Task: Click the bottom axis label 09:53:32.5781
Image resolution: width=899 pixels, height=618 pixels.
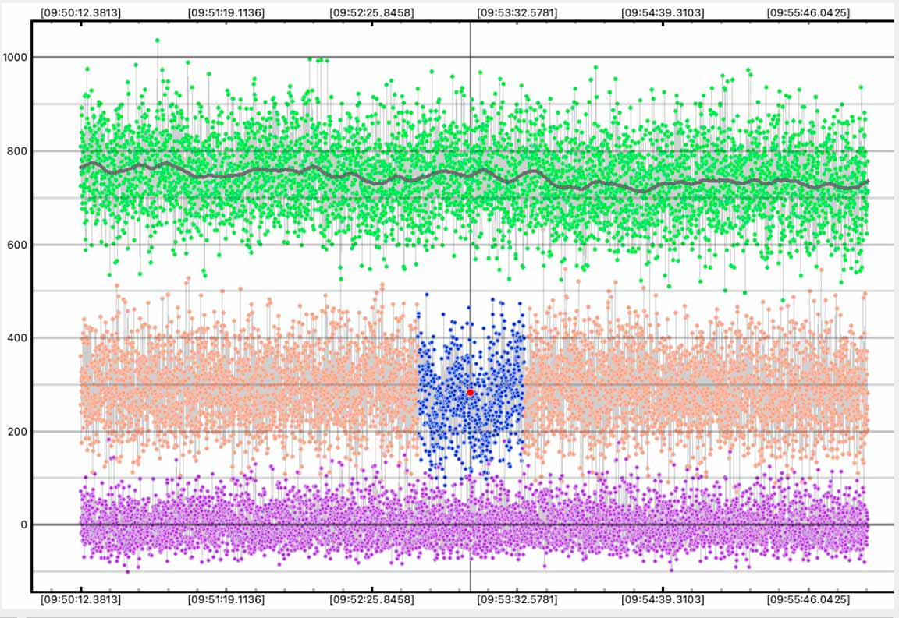Action: (517, 599)
